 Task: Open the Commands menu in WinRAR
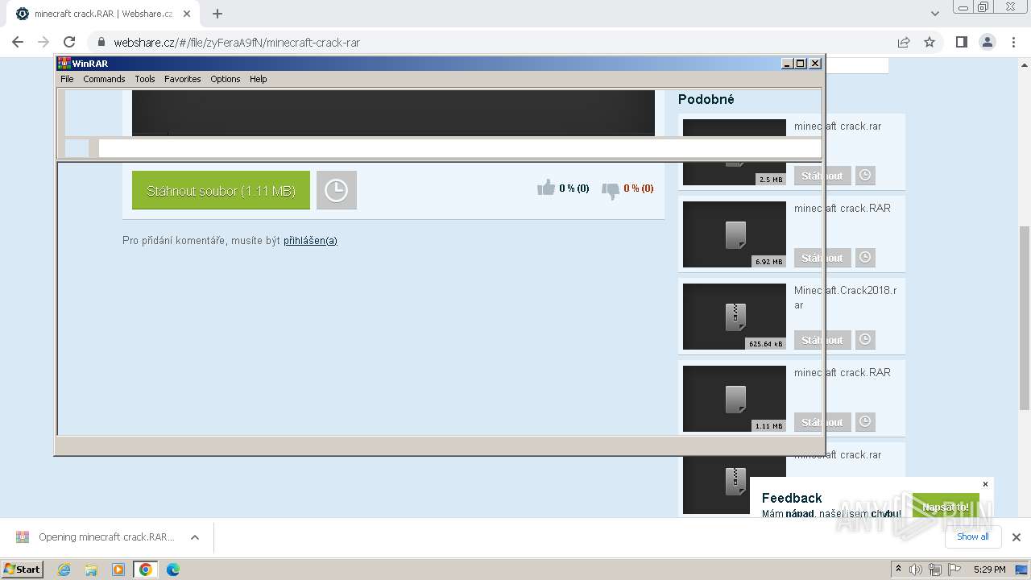(104, 79)
